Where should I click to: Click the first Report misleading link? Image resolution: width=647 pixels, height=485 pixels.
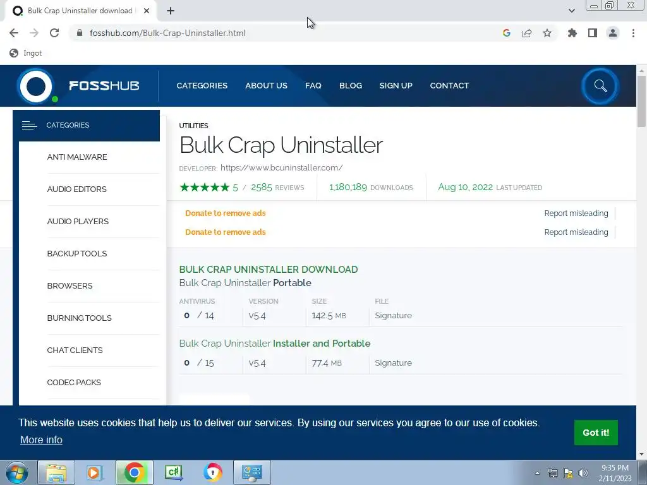[576, 213]
